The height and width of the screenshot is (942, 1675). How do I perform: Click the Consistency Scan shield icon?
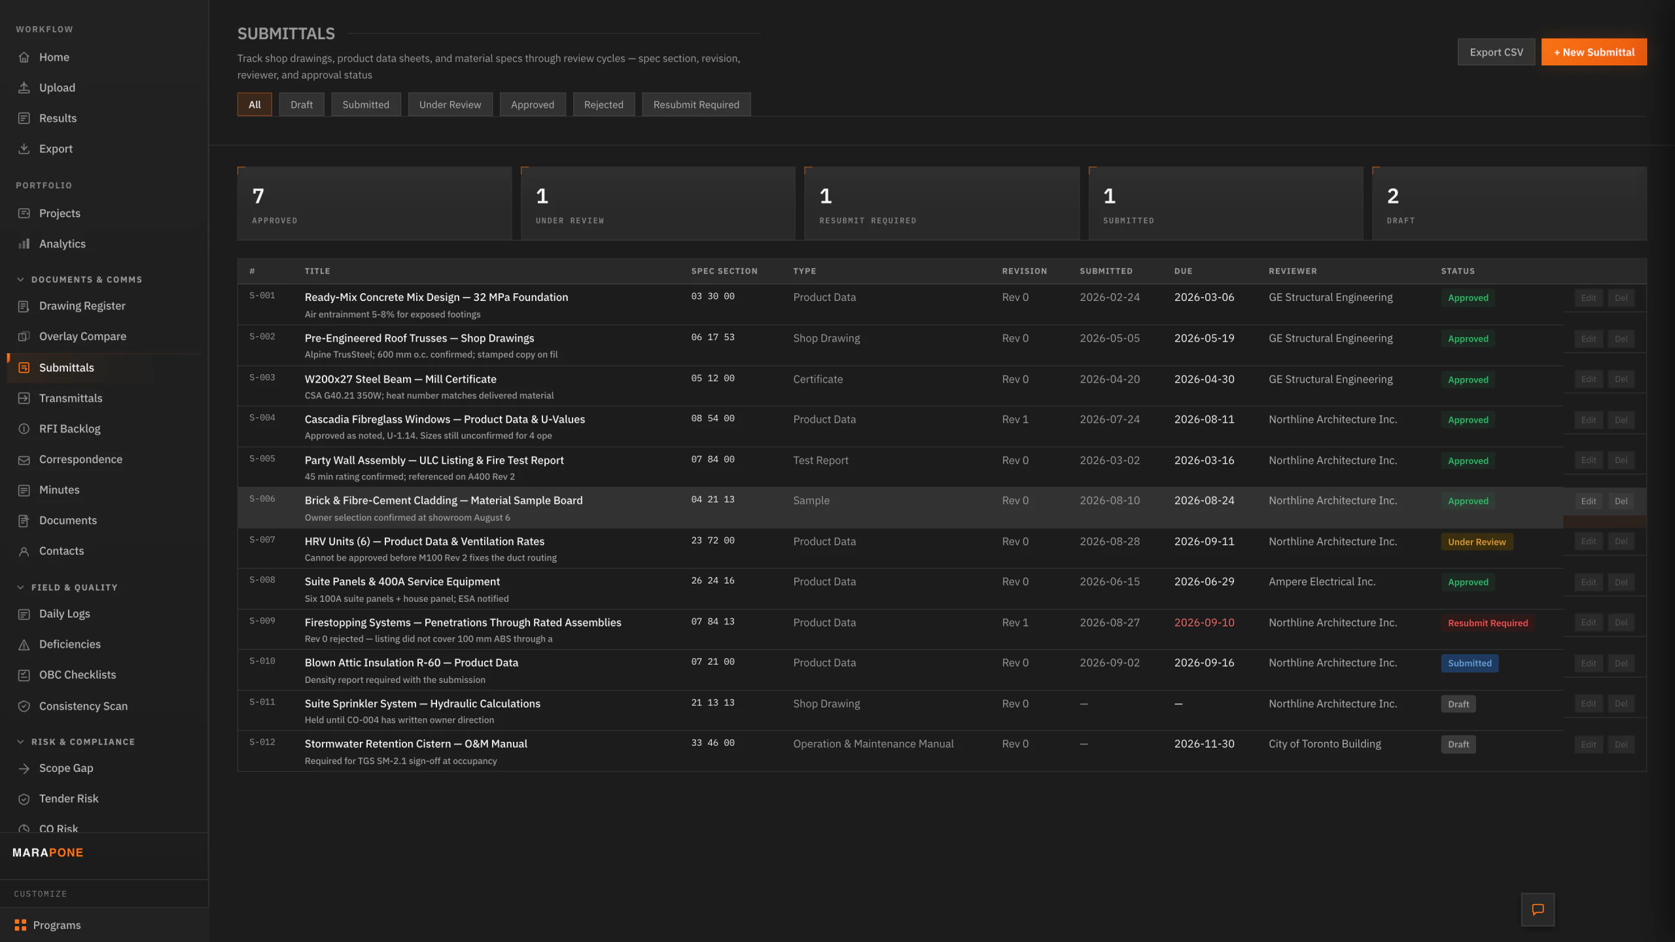[24, 706]
